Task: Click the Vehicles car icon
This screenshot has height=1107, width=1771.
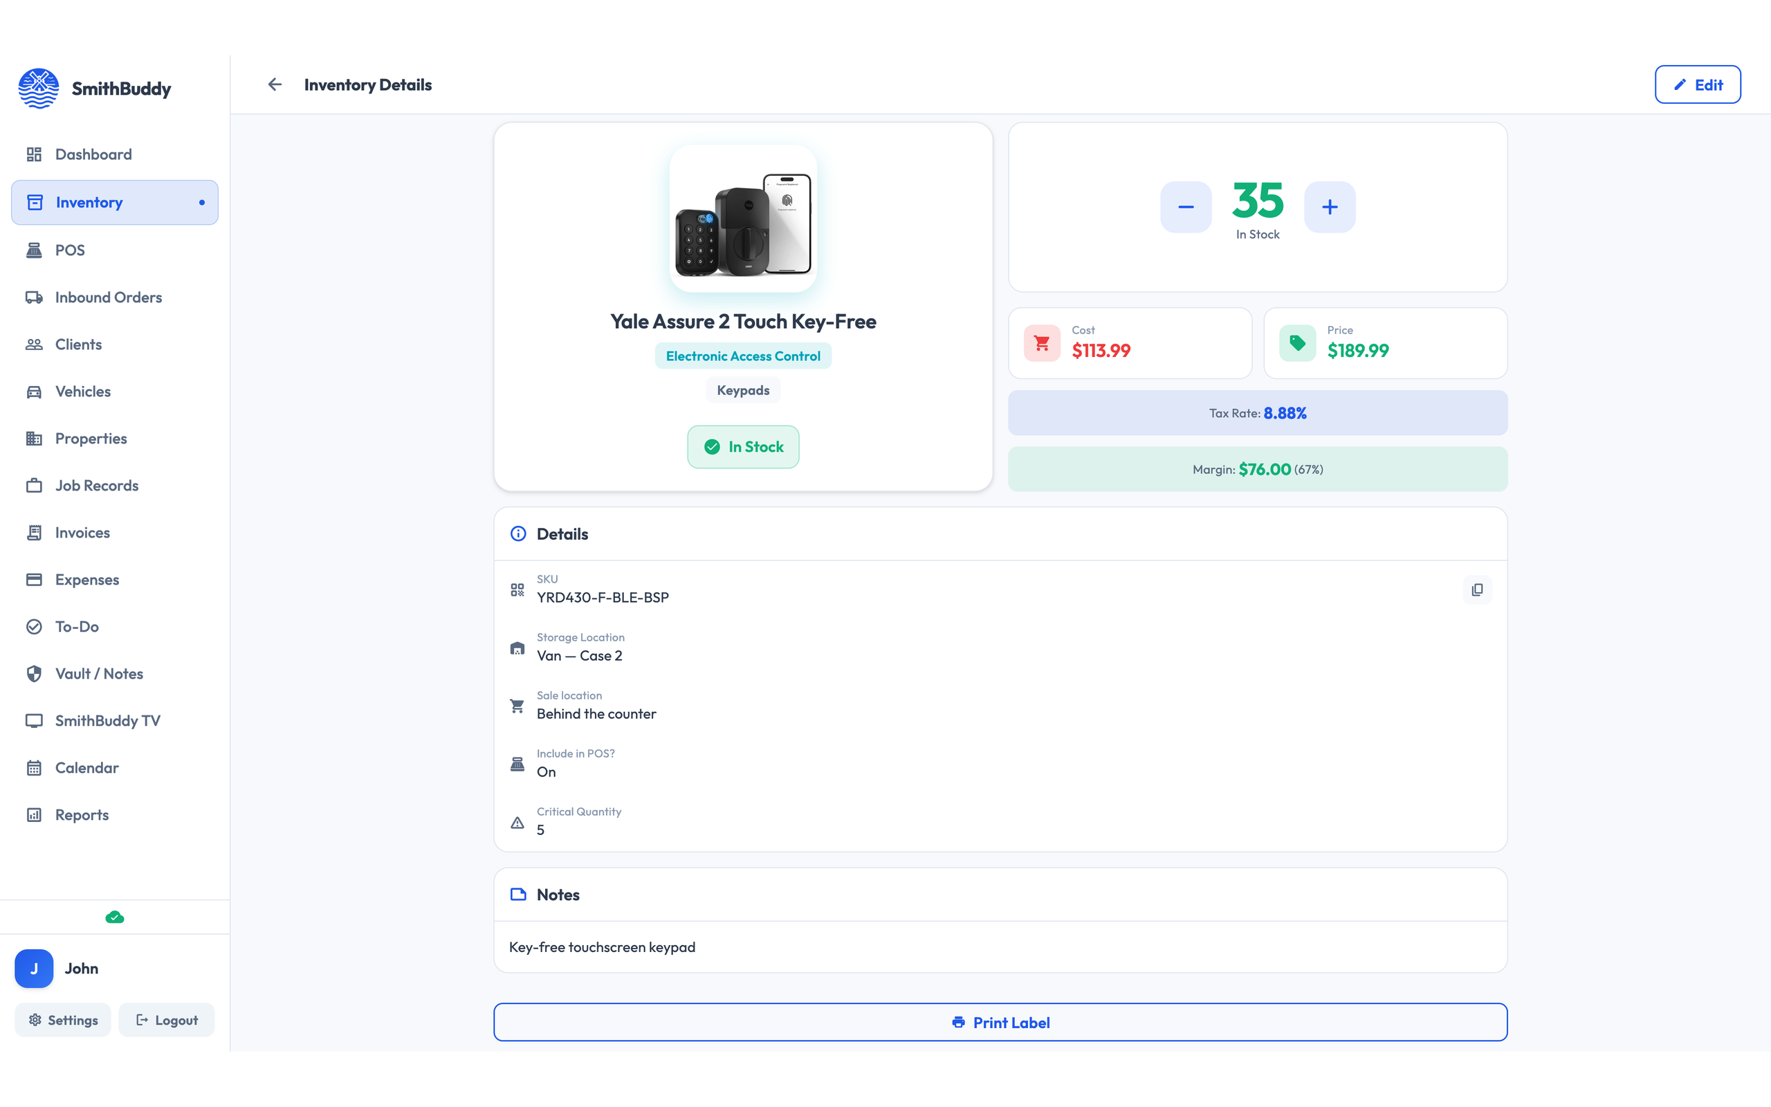Action: point(34,392)
